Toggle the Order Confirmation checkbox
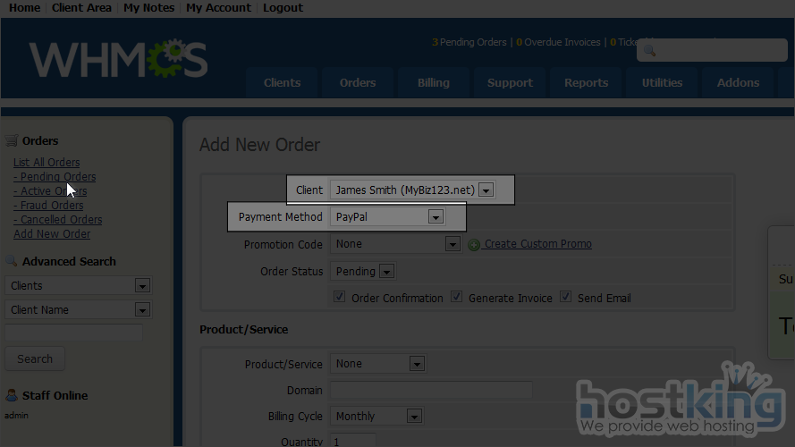This screenshot has width=795, height=447. [339, 297]
